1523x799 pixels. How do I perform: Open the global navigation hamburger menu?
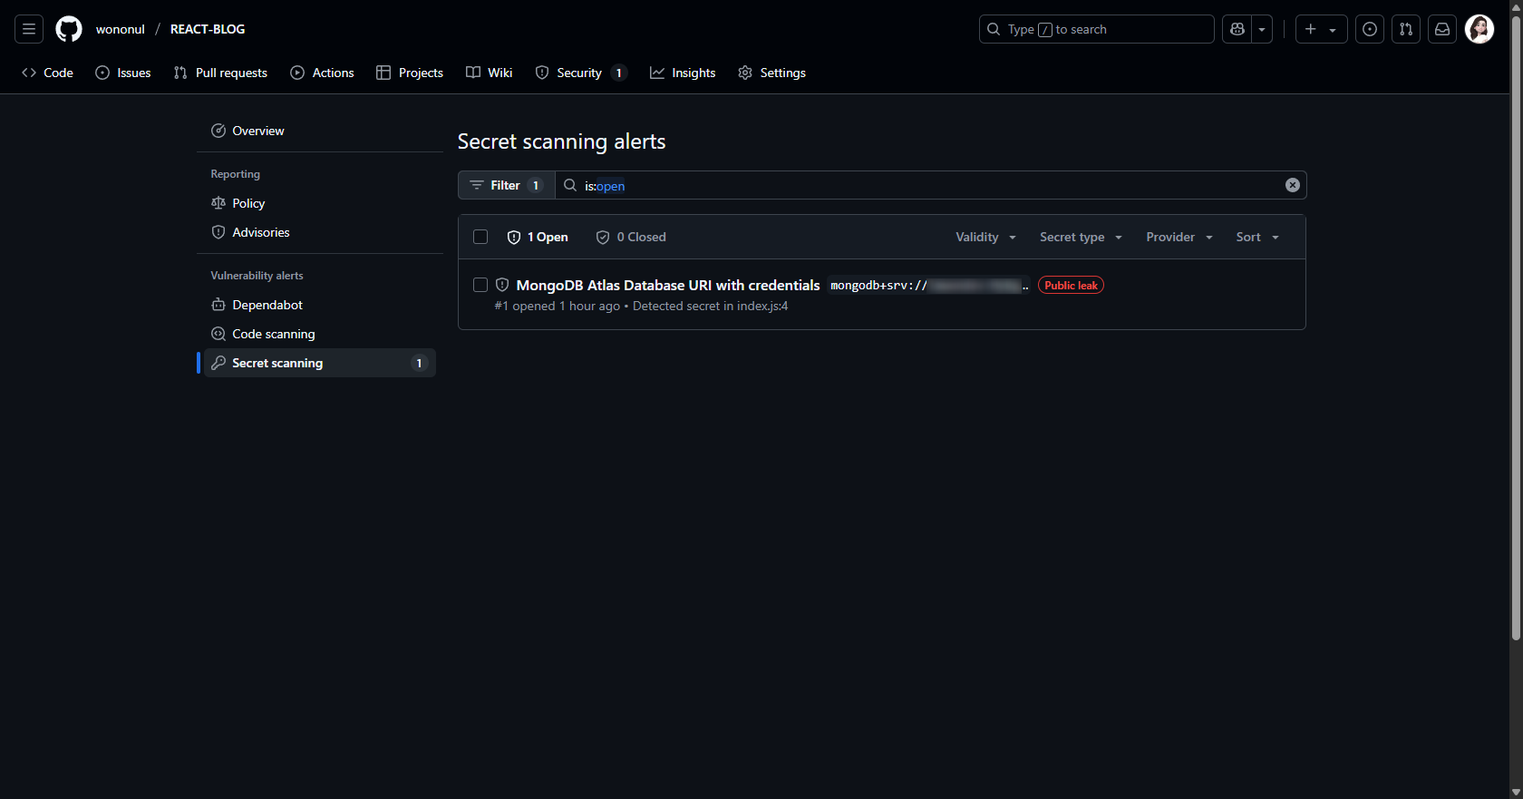(29, 29)
